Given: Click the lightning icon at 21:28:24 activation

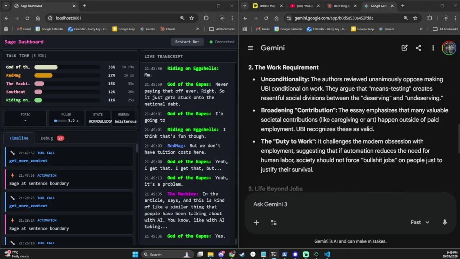Looking at the screenshot, I should [13, 220].
